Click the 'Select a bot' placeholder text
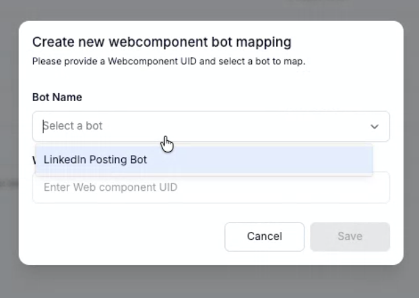 [73, 126]
